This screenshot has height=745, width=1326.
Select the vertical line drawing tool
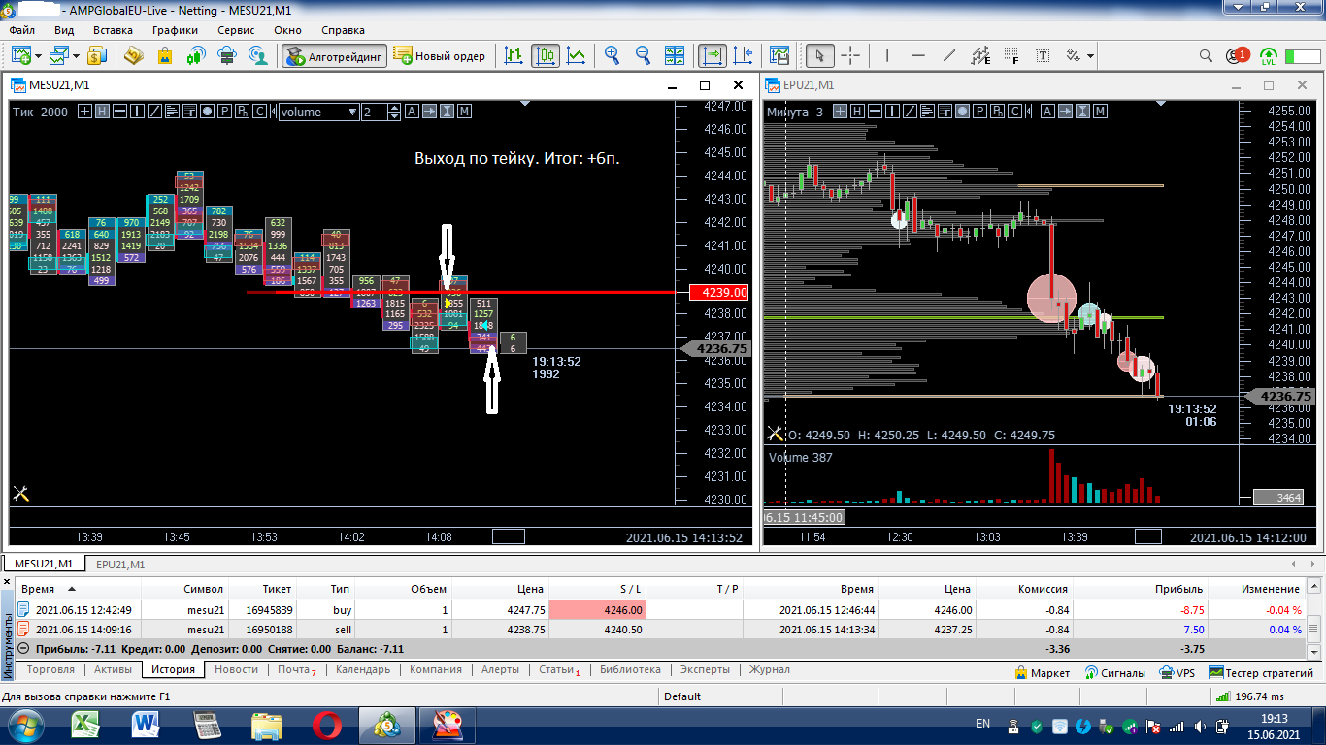887,55
